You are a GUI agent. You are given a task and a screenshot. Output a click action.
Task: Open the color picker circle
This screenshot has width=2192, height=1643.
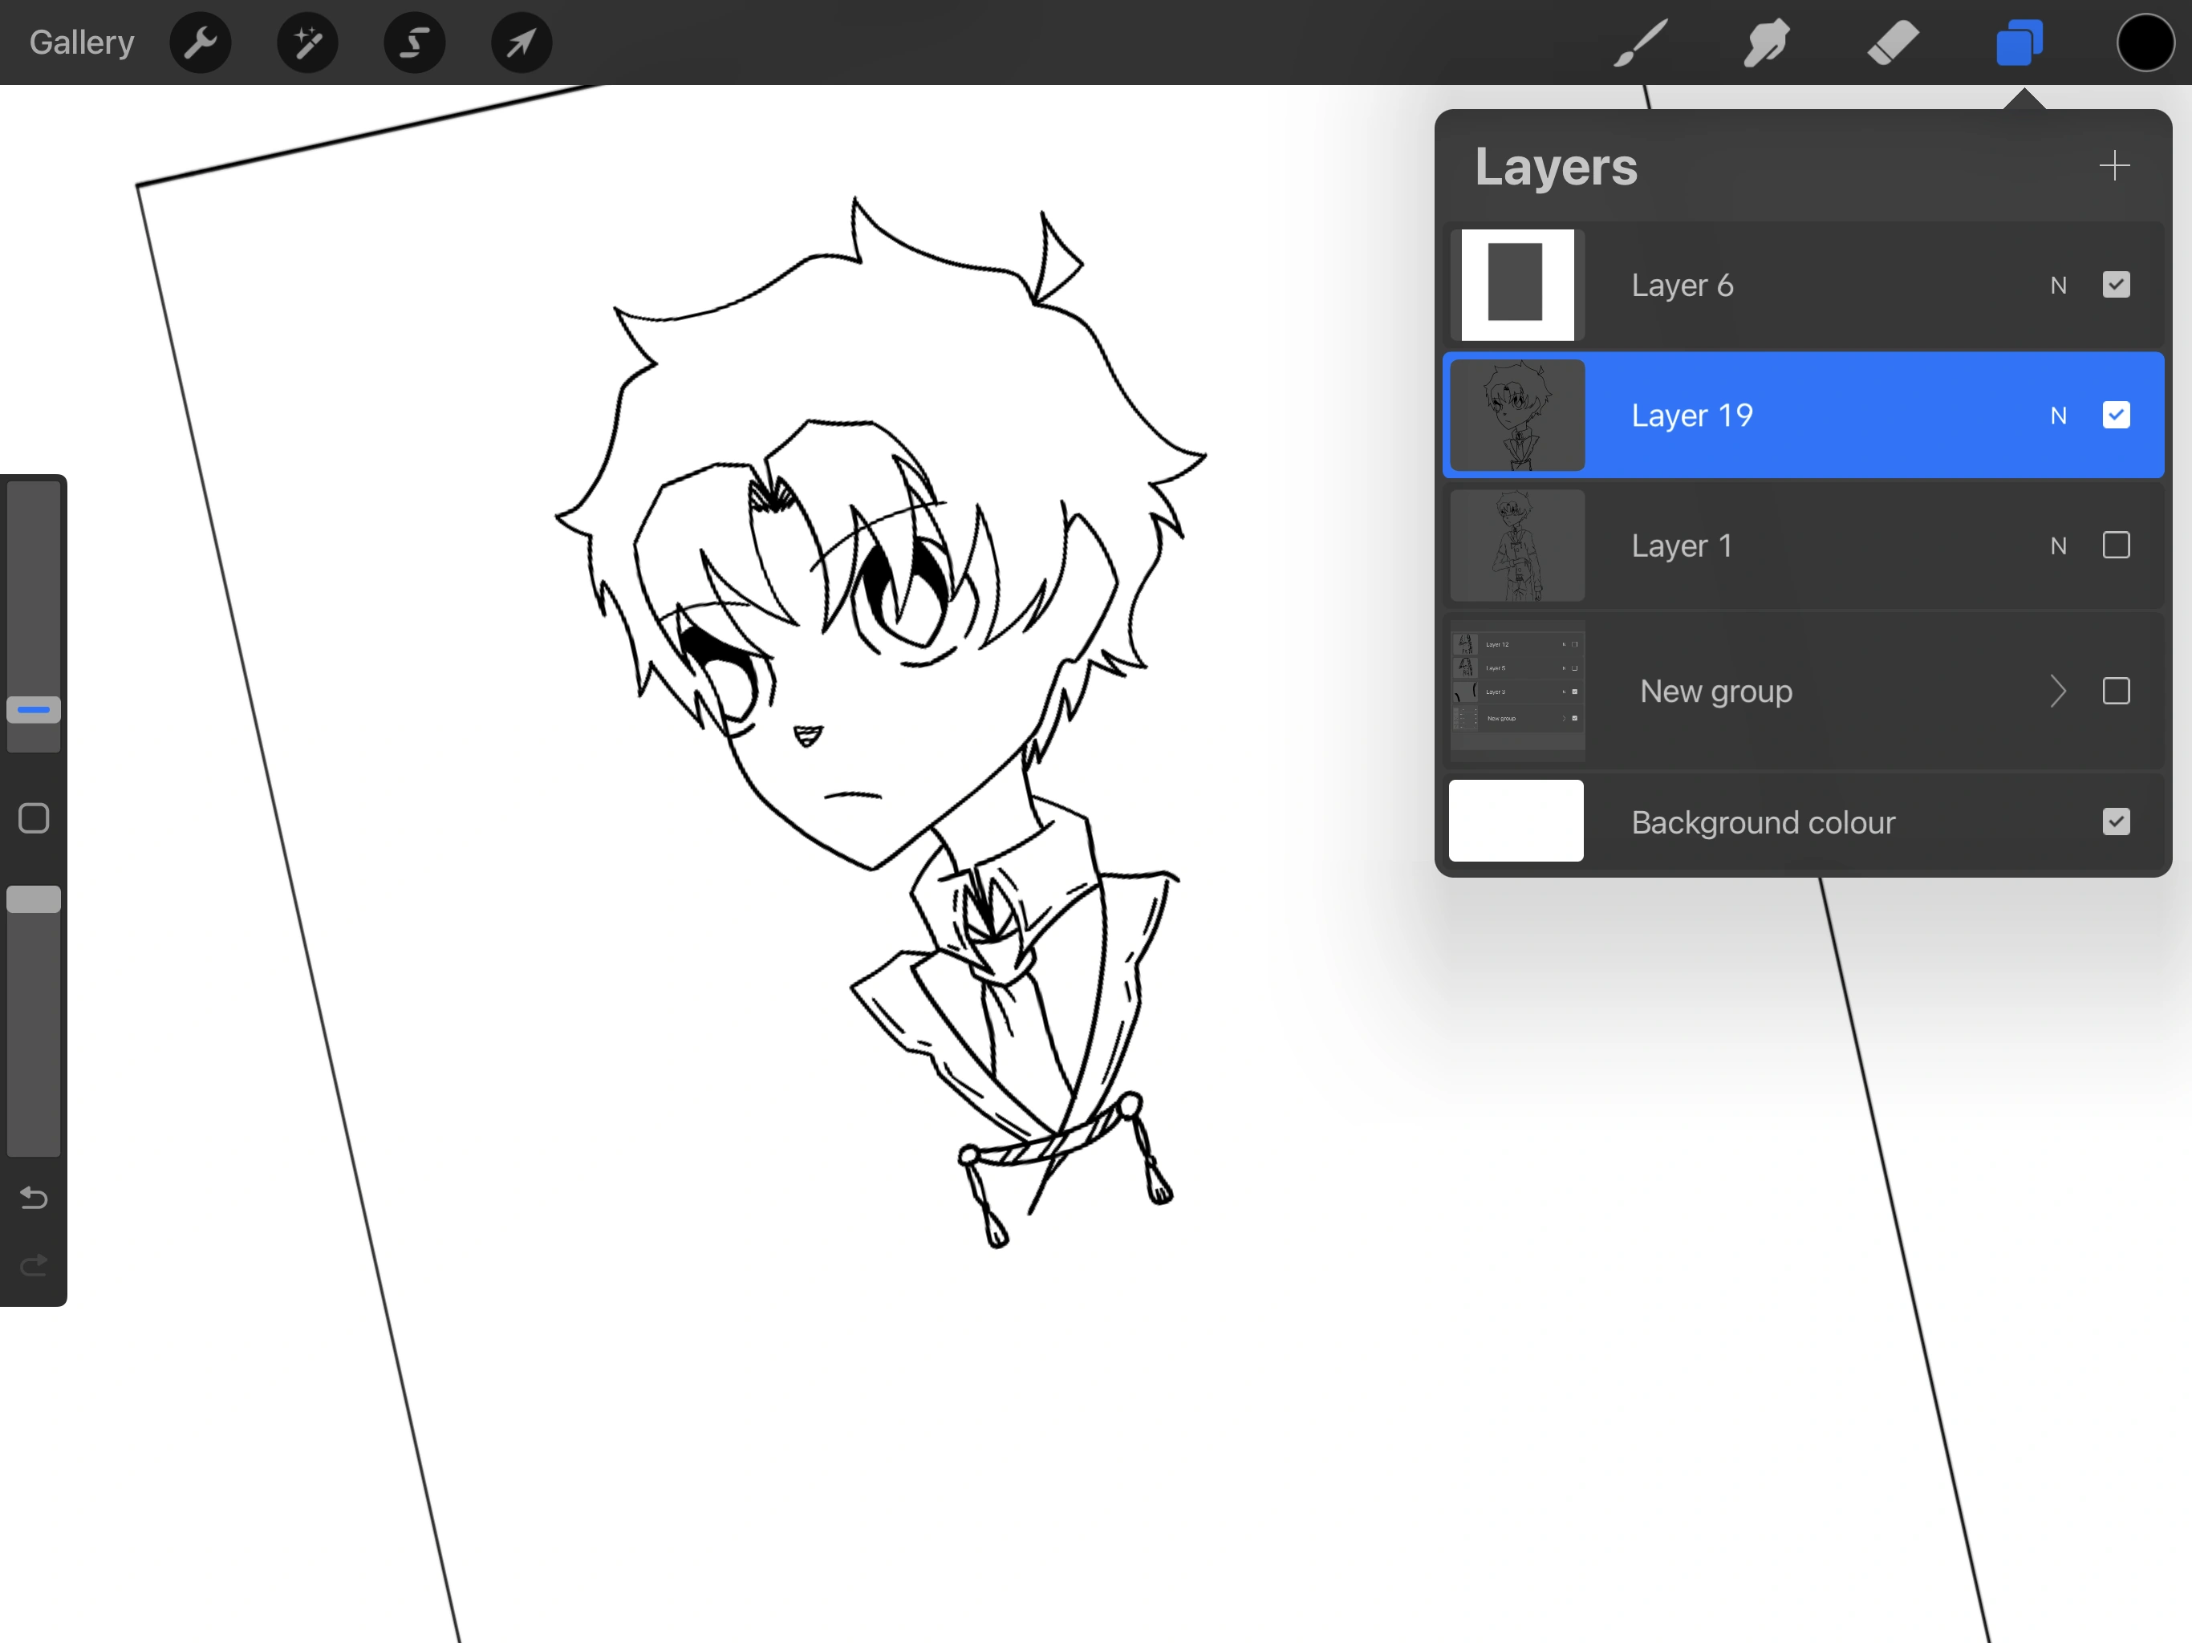(2145, 43)
